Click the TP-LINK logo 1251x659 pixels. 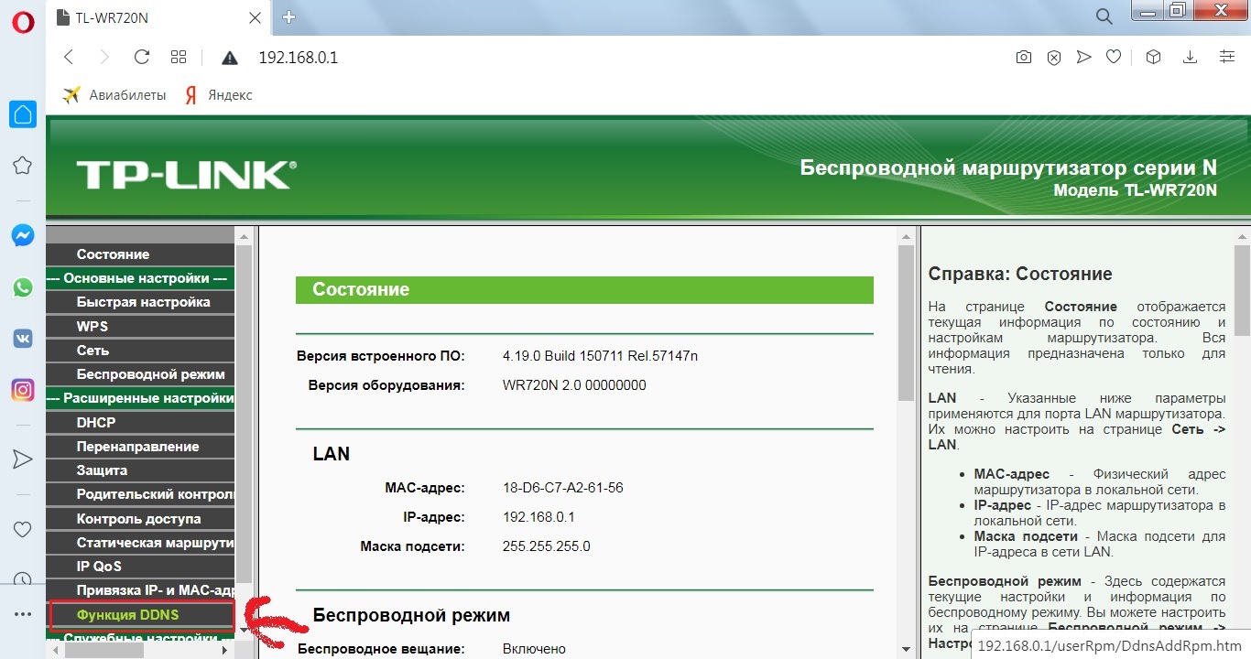(187, 174)
